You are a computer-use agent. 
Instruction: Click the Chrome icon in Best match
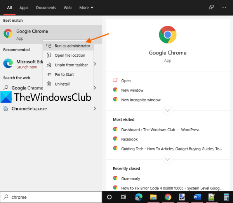8,33
